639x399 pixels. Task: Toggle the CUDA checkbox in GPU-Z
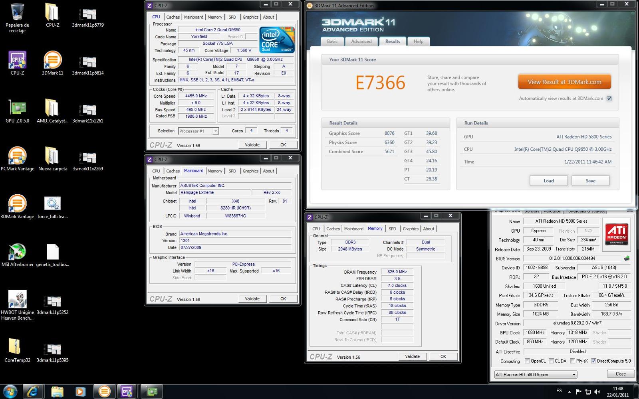(551, 361)
